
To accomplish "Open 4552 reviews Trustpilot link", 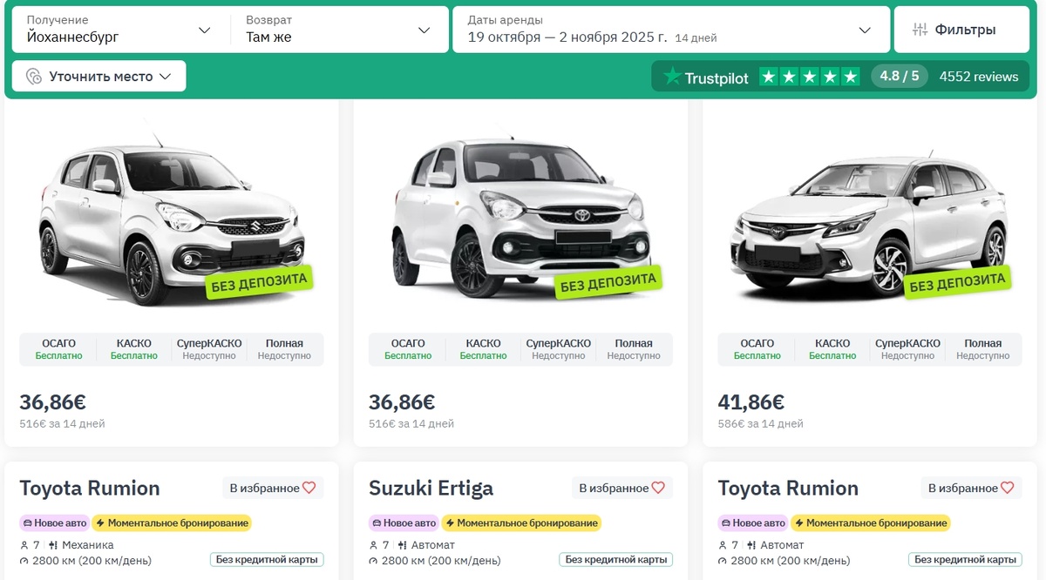I will coord(978,77).
